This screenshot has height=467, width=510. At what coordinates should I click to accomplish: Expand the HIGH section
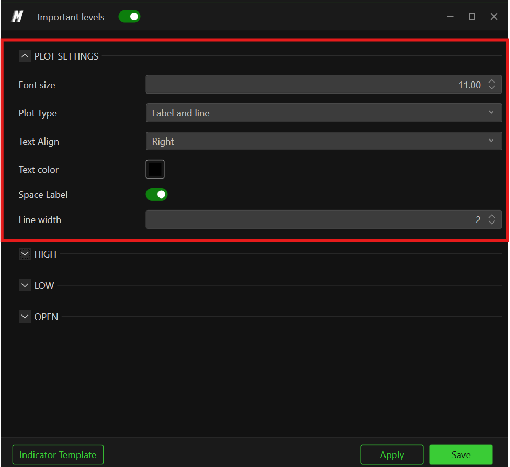[25, 254]
